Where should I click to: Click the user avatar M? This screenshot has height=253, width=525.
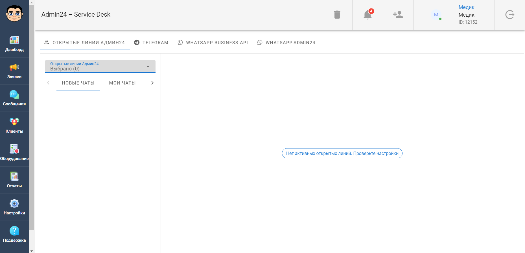click(x=436, y=15)
